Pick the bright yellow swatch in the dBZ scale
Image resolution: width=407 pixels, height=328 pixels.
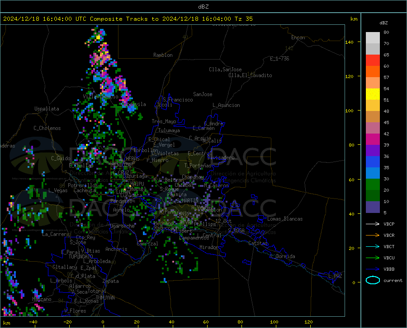(x=373, y=94)
